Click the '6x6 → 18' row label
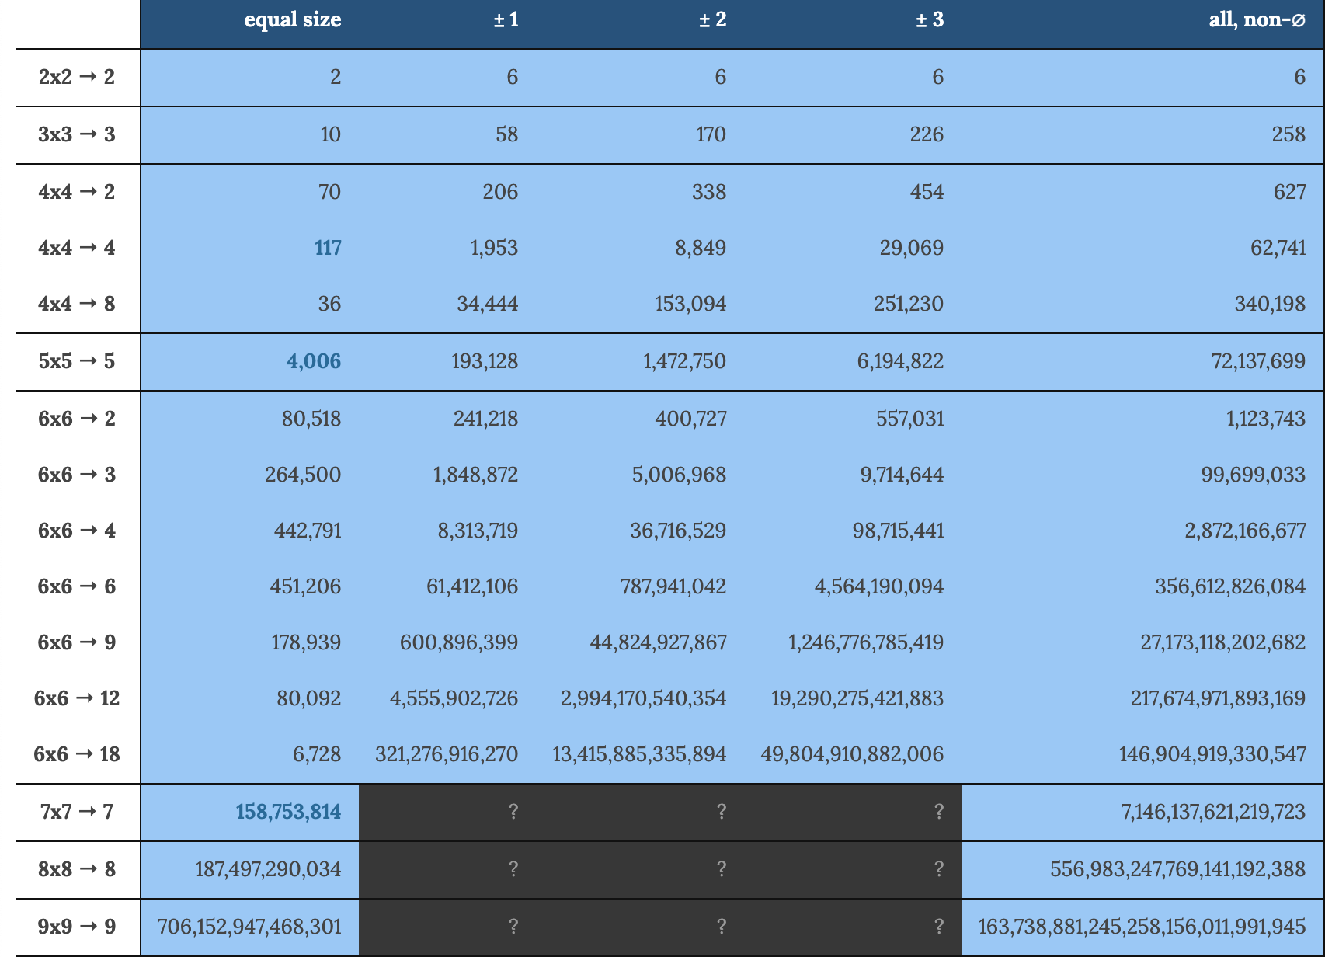This screenshot has width=1325, height=957. pos(77,754)
